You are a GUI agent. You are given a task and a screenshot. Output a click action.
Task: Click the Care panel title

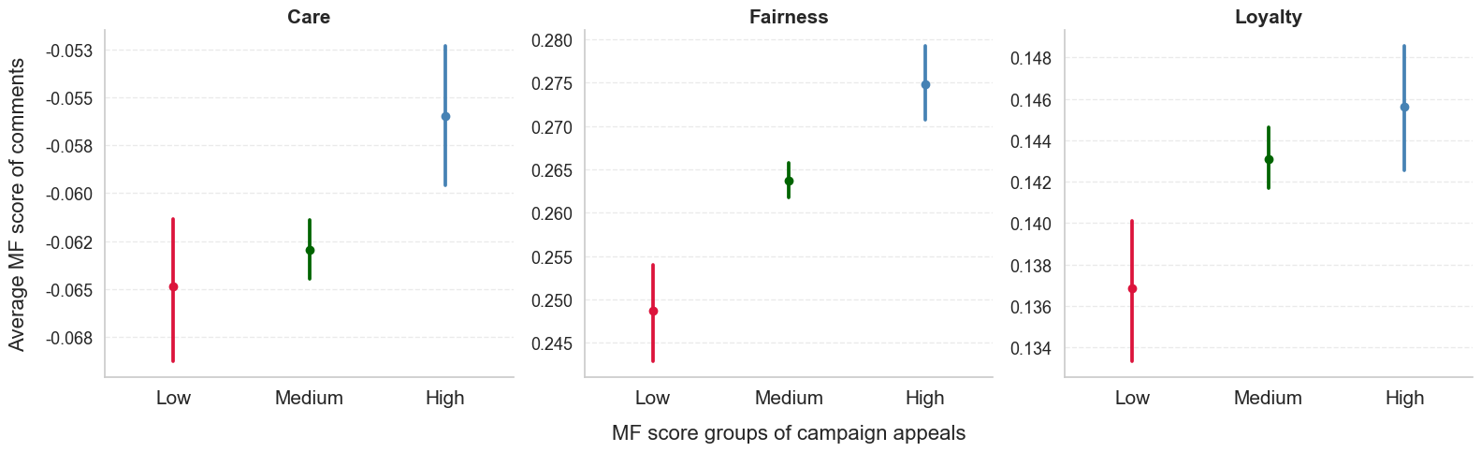(x=309, y=17)
